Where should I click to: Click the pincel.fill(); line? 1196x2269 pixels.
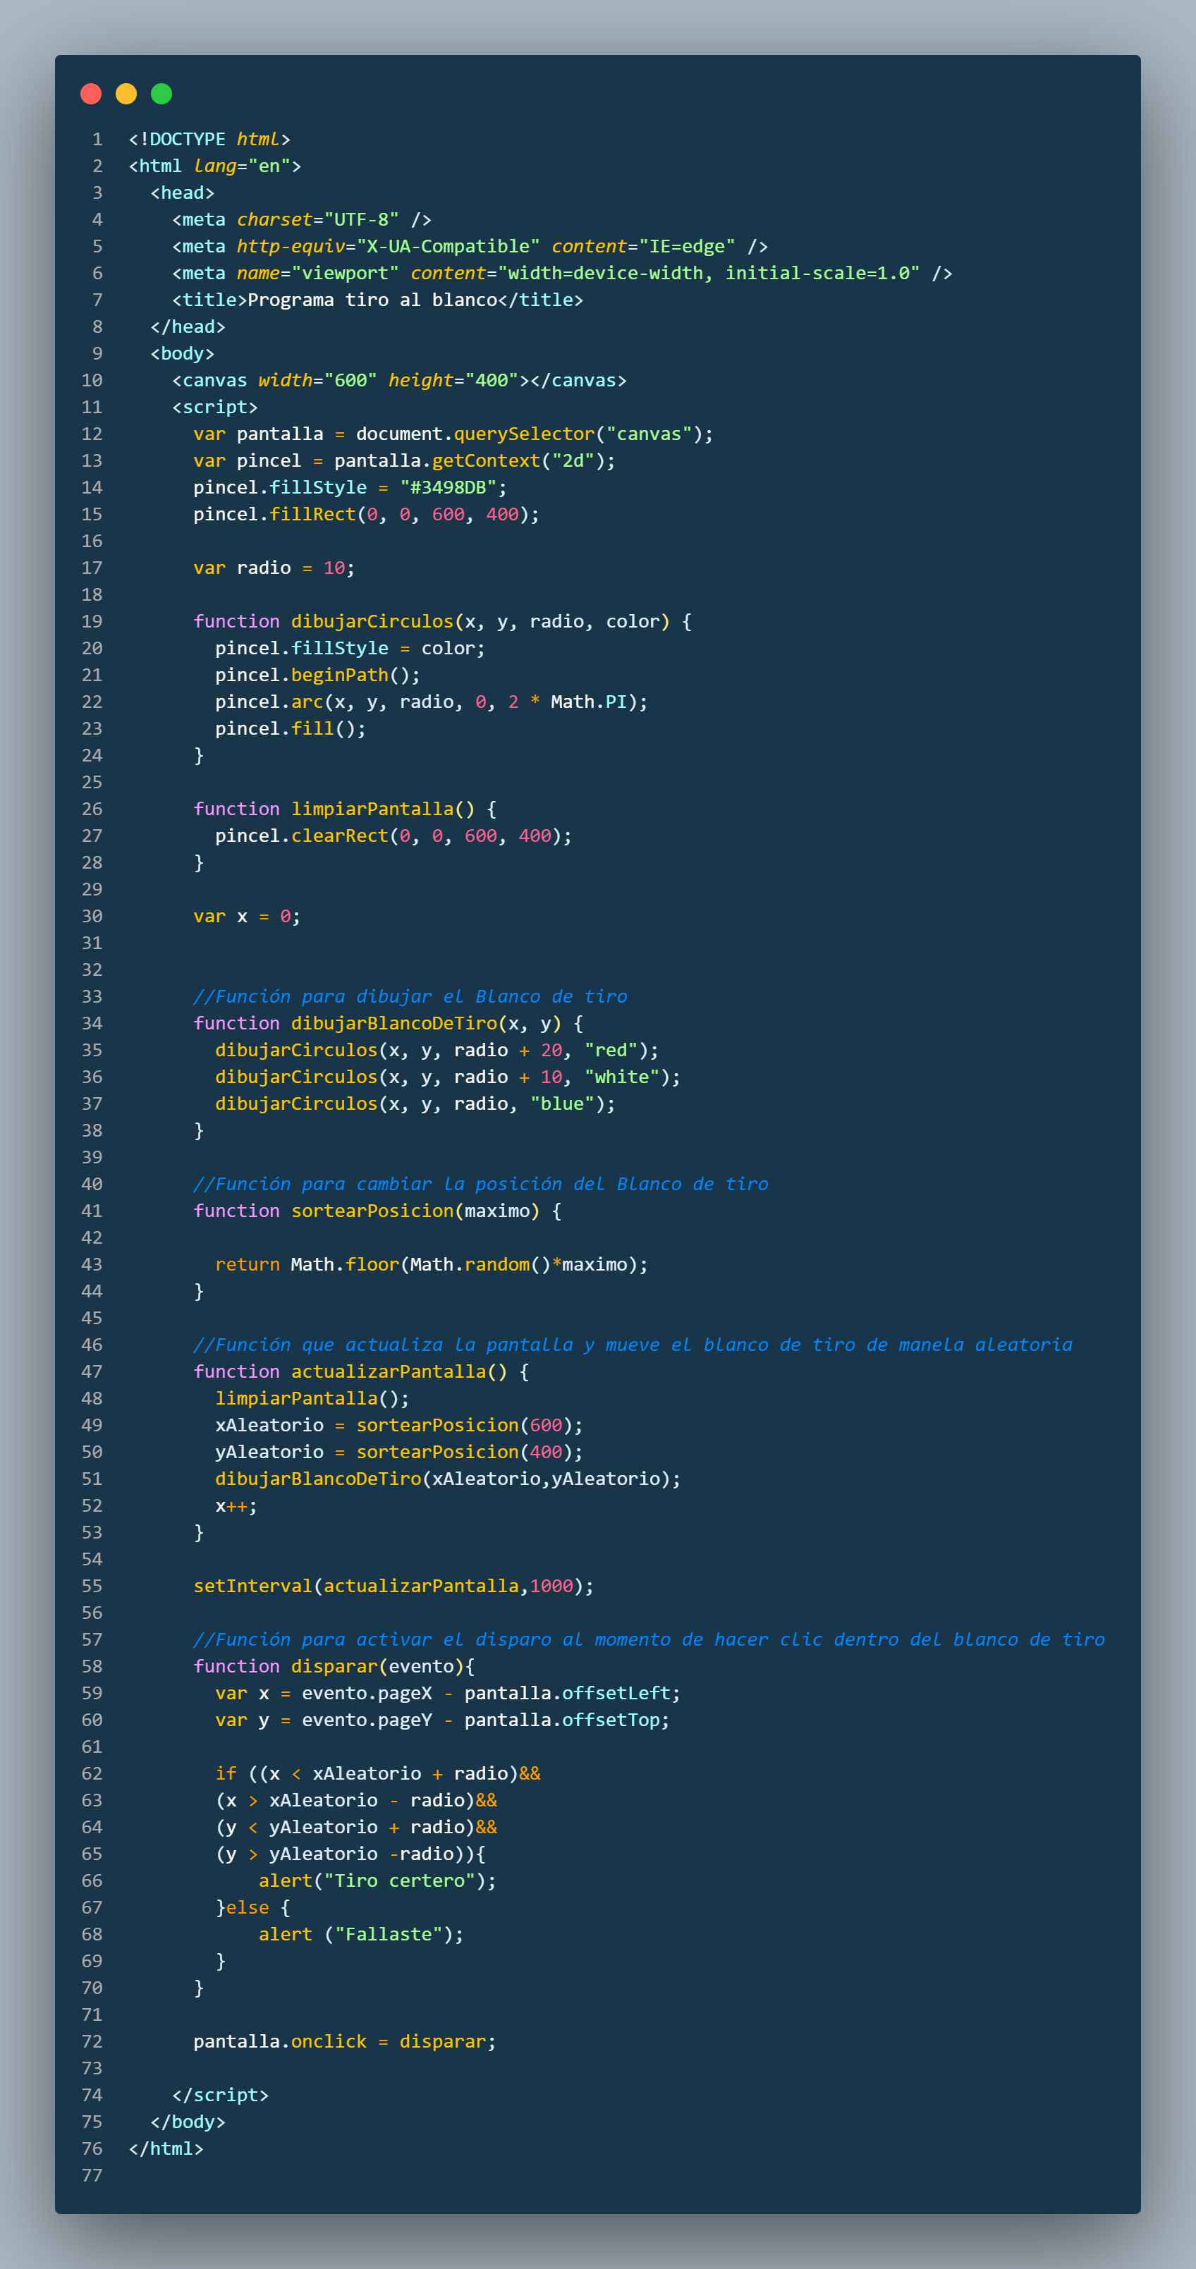[x=291, y=728]
